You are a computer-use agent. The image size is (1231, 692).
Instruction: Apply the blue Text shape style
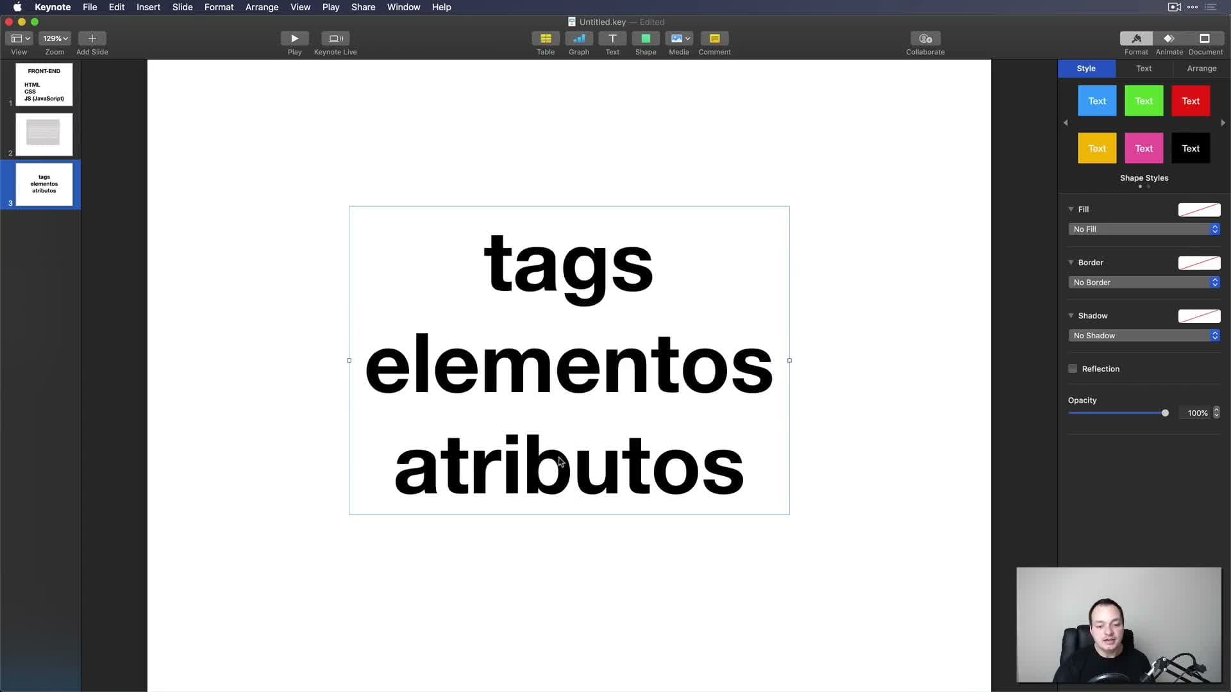pyautogui.click(x=1097, y=101)
